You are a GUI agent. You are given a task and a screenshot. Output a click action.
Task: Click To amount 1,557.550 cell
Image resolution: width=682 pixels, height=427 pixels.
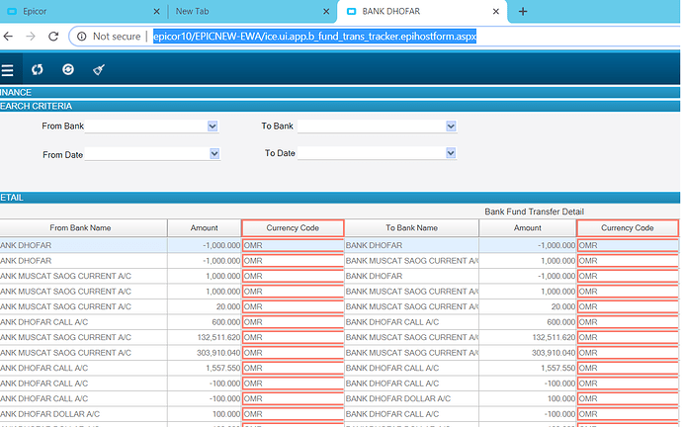click(x=528, y=368)
